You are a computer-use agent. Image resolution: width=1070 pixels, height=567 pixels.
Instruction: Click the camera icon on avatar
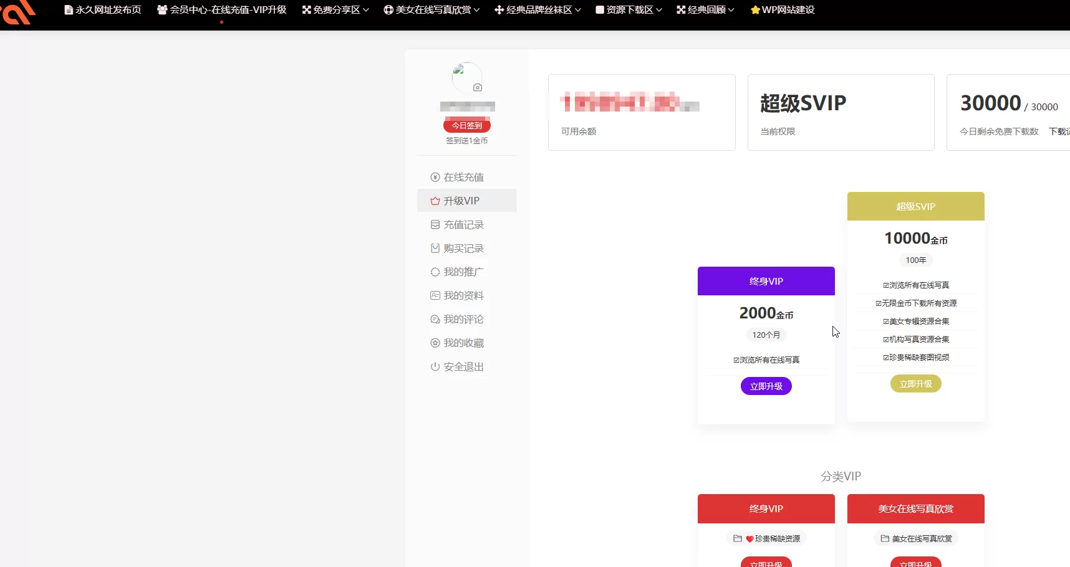(x=478, y=88)
